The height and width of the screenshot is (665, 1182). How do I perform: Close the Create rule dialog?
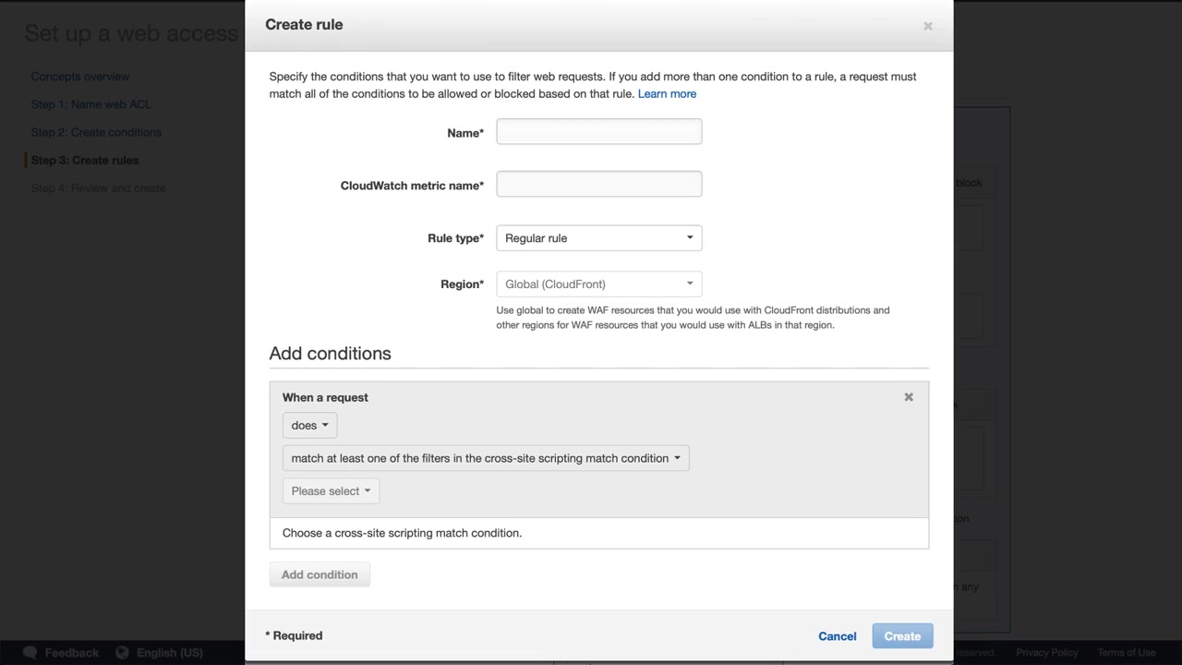pos(928,26)
